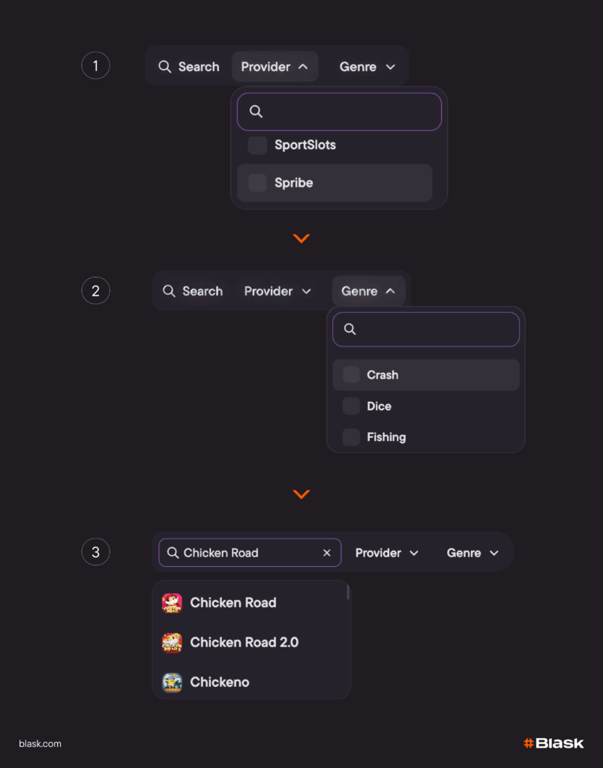Click the magnifier icon in Provider filter search
603x768 pixels.
256,112
